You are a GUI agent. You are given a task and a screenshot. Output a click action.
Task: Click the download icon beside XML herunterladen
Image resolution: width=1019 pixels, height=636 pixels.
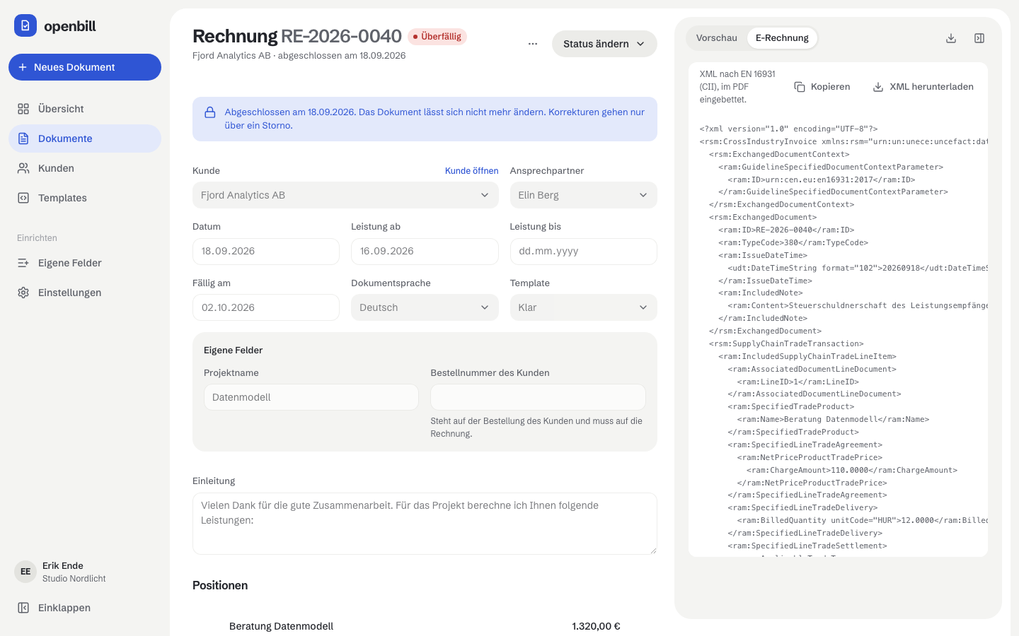pos(878,87)
